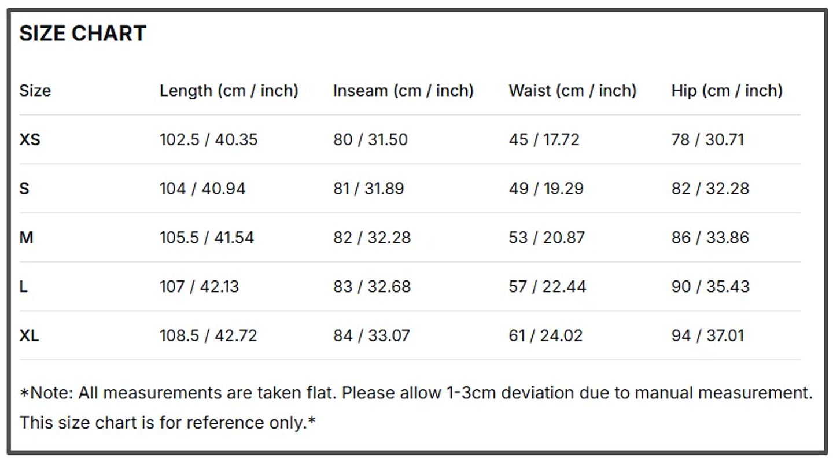This screenshot has height=458, width=833.
Task: Click the XS length value 102.5 / 40.35
Action: tap(208, 140)
